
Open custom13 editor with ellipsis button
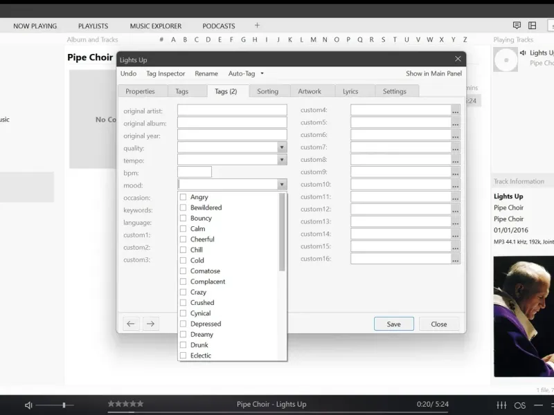(456, 221)
